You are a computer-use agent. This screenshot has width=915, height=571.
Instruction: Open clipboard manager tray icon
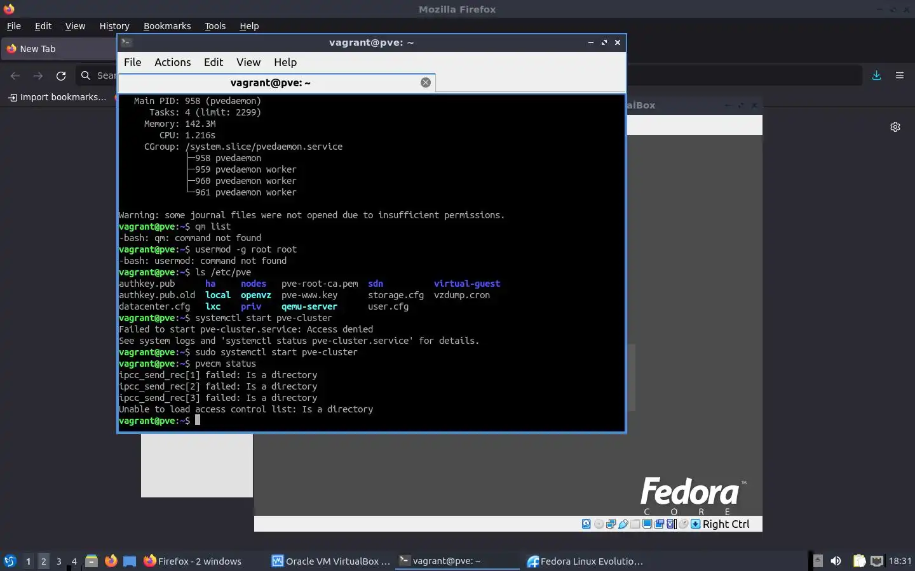[x=859, y=561]
